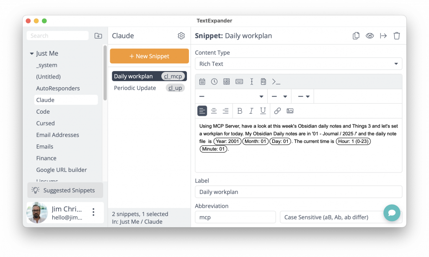
Task: Toggle underline formatting
Action: [x=263, y=111]
